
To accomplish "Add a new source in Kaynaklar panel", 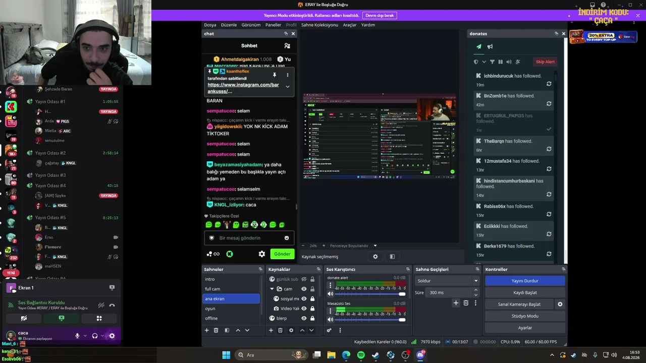I will tap(271, 330).
